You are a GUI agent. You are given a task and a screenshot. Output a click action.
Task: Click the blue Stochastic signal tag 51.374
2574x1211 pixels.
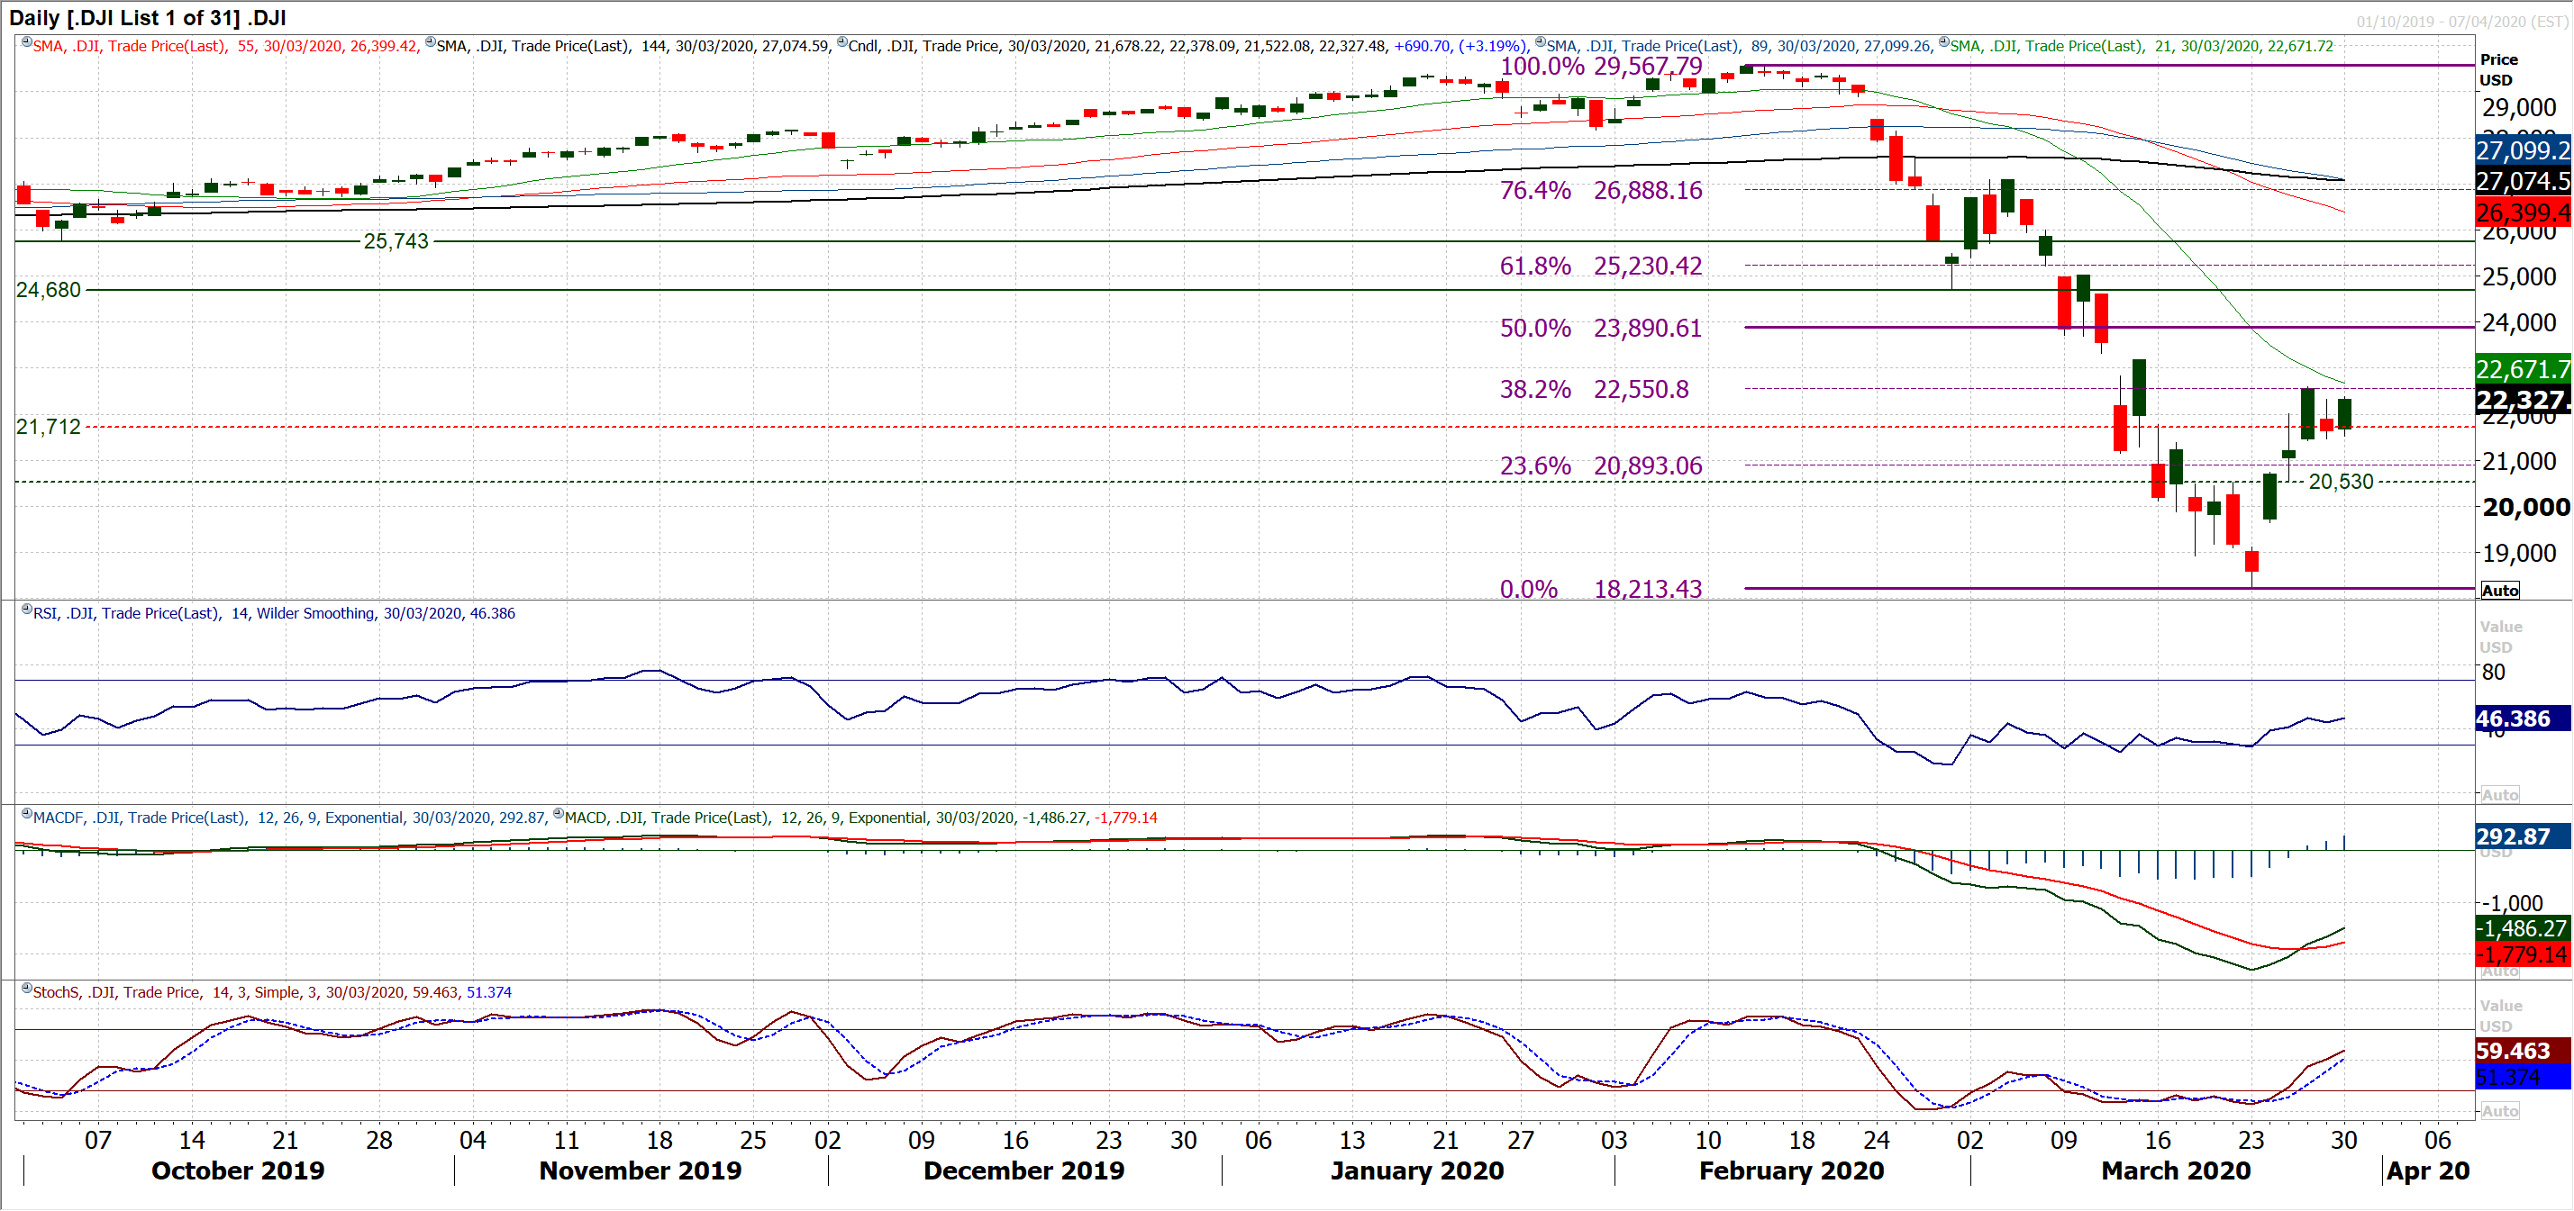coord(2522,1077)
